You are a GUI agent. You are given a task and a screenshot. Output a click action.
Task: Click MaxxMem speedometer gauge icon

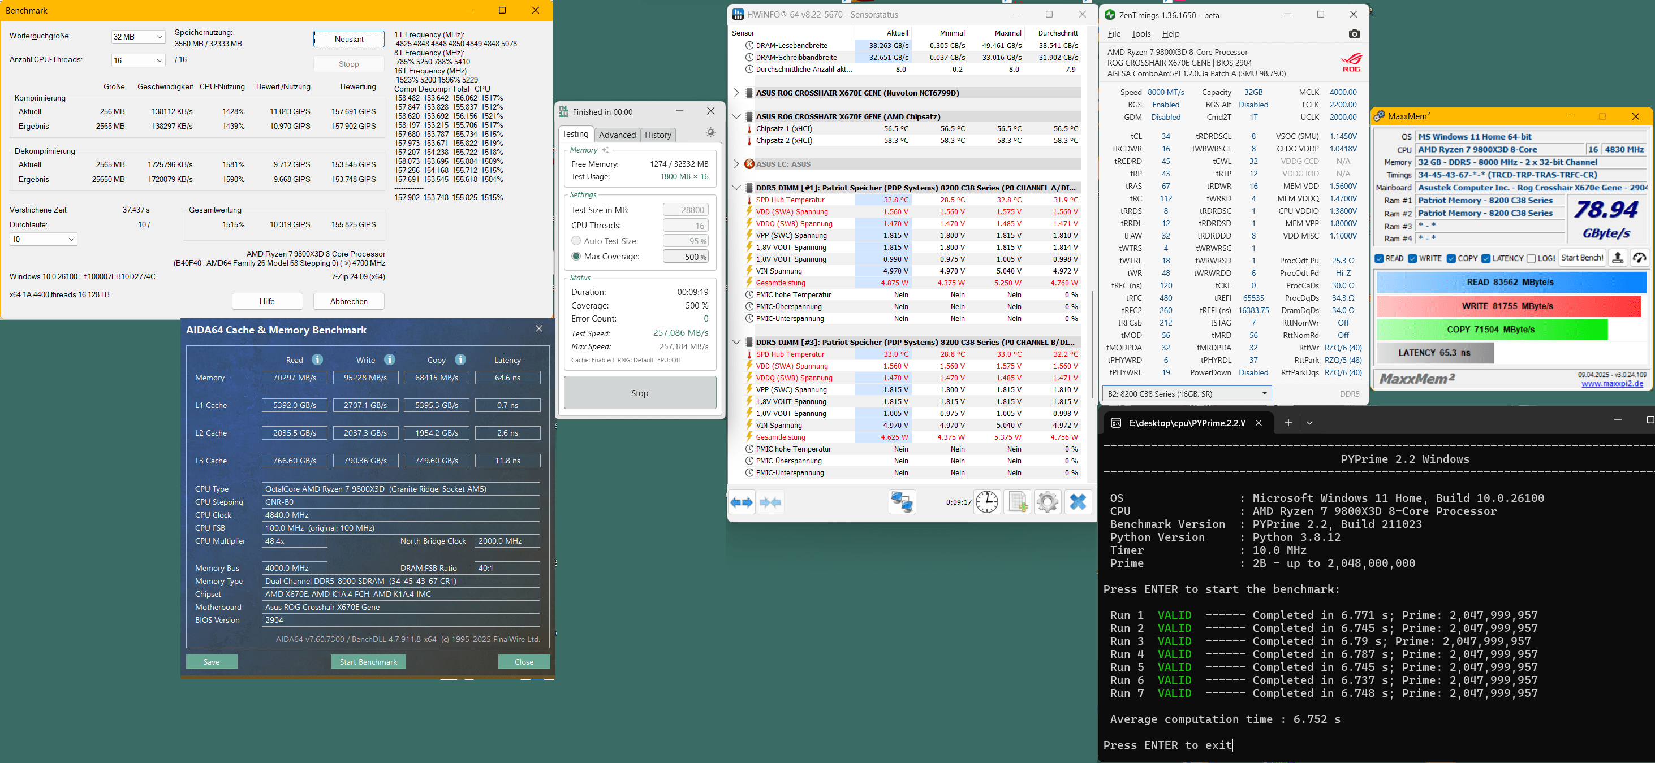[x=1640, y=258]
